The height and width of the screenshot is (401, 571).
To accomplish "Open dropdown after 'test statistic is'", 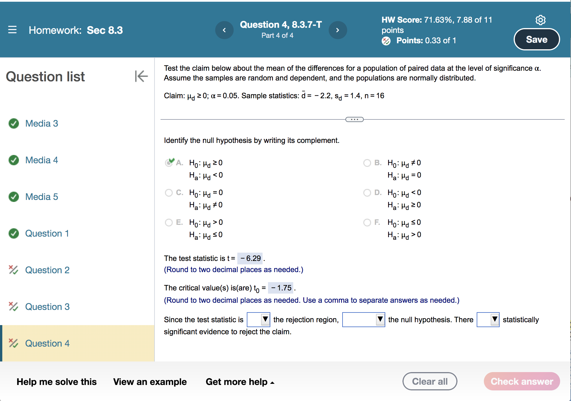I will 258,319.
